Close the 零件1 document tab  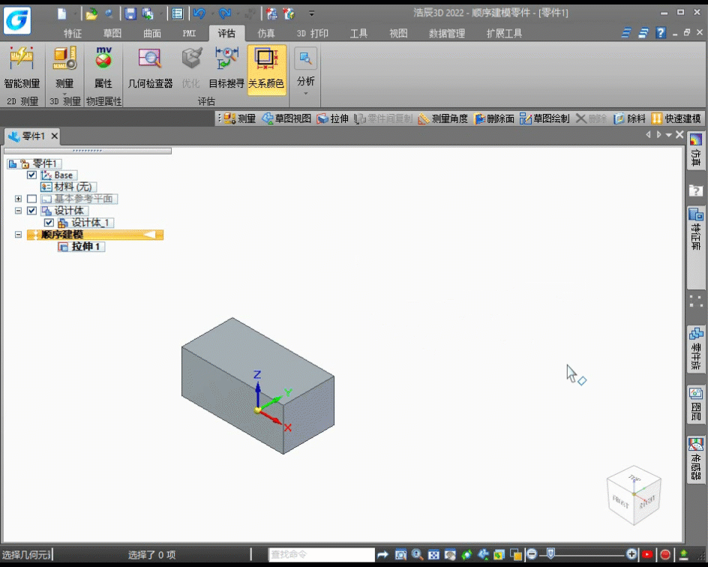pyautogui.click(x=54, y=136)
